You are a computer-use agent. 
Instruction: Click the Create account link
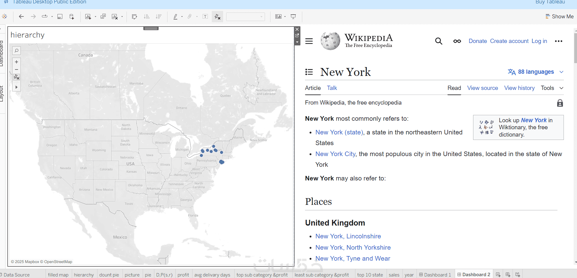(x=509, y=41)
